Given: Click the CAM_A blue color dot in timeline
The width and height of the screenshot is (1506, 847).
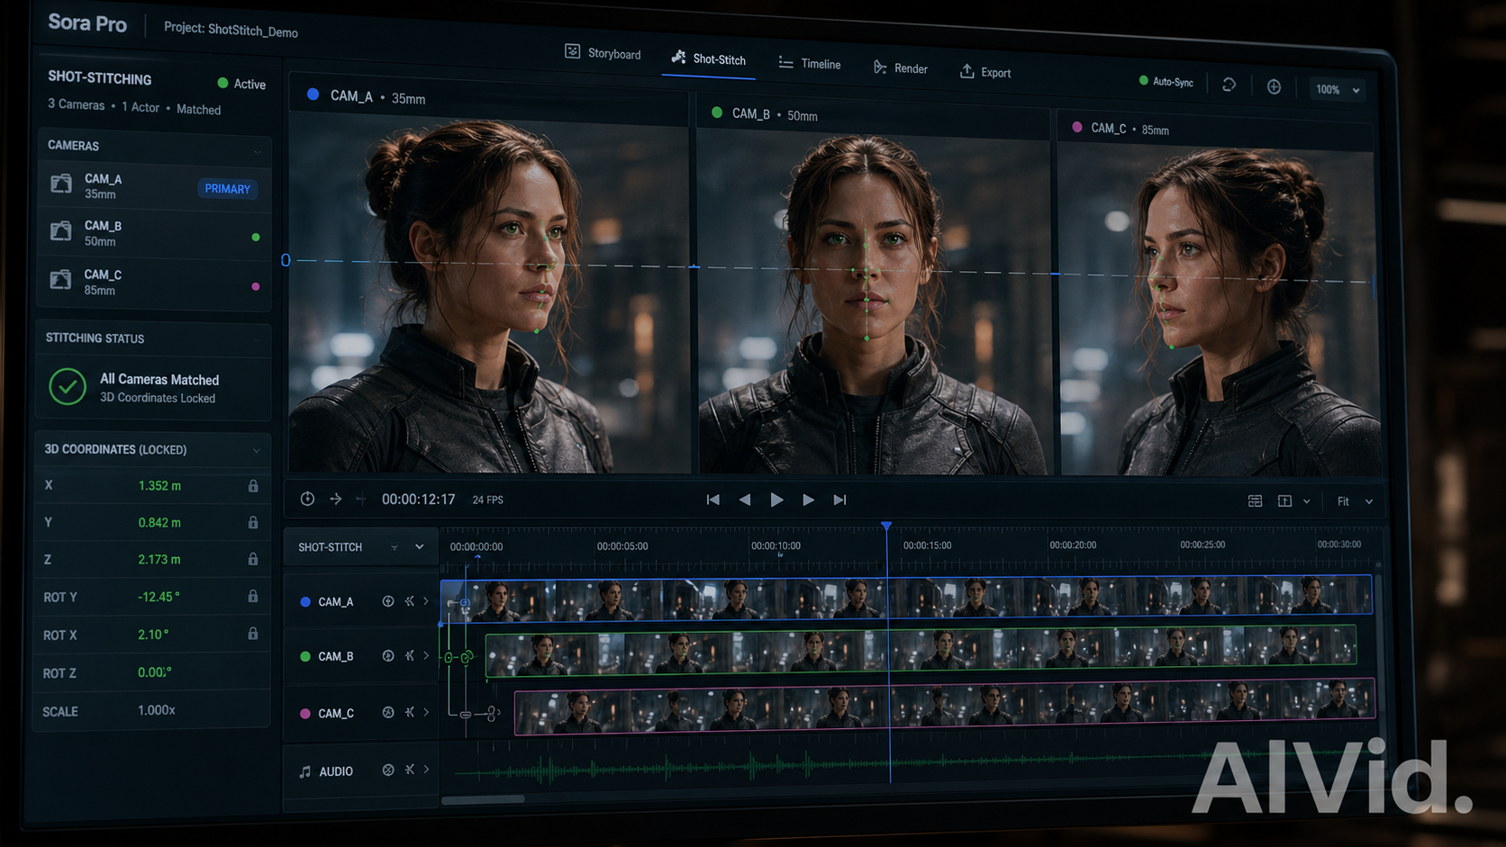Looking at the screenshot, I should (305, 601).
